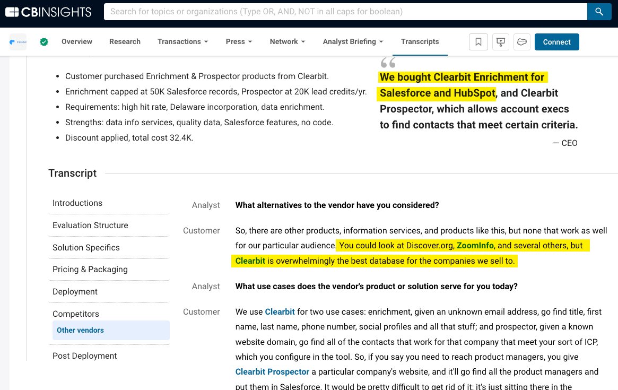
Task: Jump to Post Deployment section
Action: [x=85, y=356]
